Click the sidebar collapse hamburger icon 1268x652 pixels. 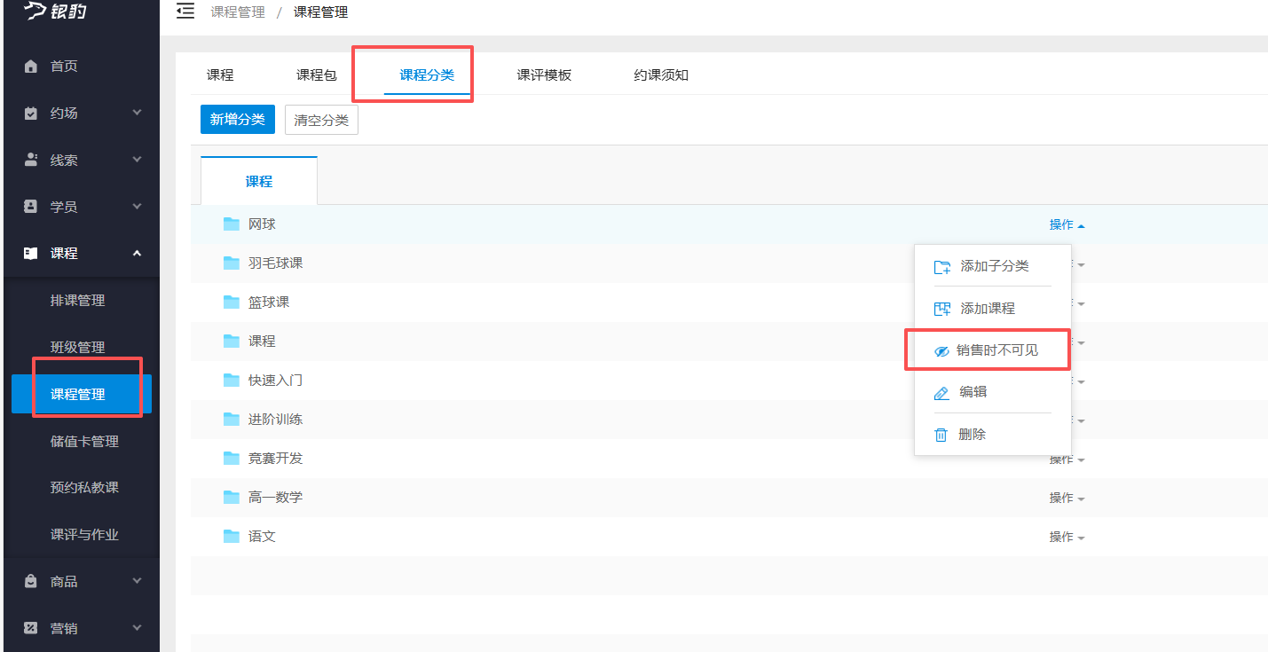pyautogui.click(x=185, y=12)
